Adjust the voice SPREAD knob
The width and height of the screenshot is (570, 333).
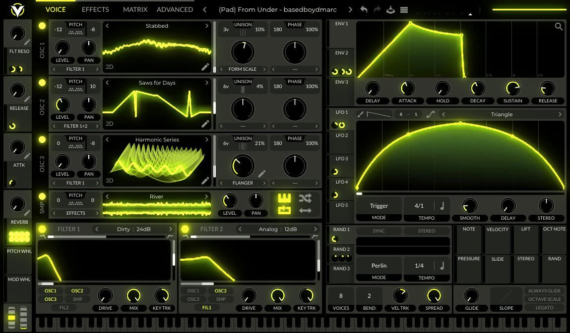point(434,295)
